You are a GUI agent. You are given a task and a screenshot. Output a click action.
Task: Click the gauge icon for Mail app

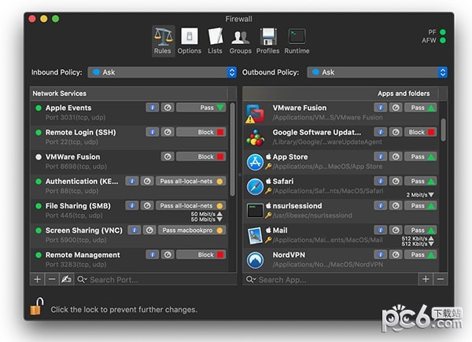coord(396,230)
